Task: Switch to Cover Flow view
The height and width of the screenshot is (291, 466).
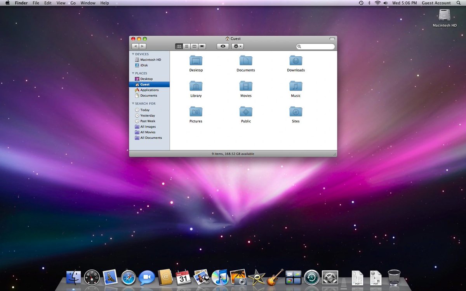Action: pyautogui.click(x=202, y=46)
